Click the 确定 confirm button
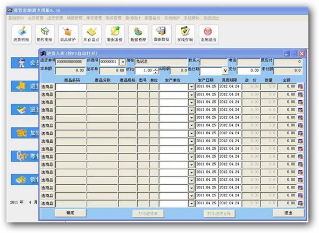This screenshot has height=233, width=319. click(70, 213)
